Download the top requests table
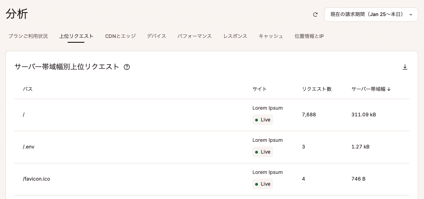The image size is (424, 199). point(405,67)
